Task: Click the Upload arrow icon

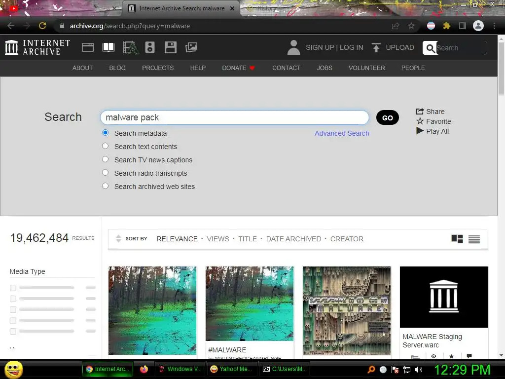Action: click(x=376, y=47)
